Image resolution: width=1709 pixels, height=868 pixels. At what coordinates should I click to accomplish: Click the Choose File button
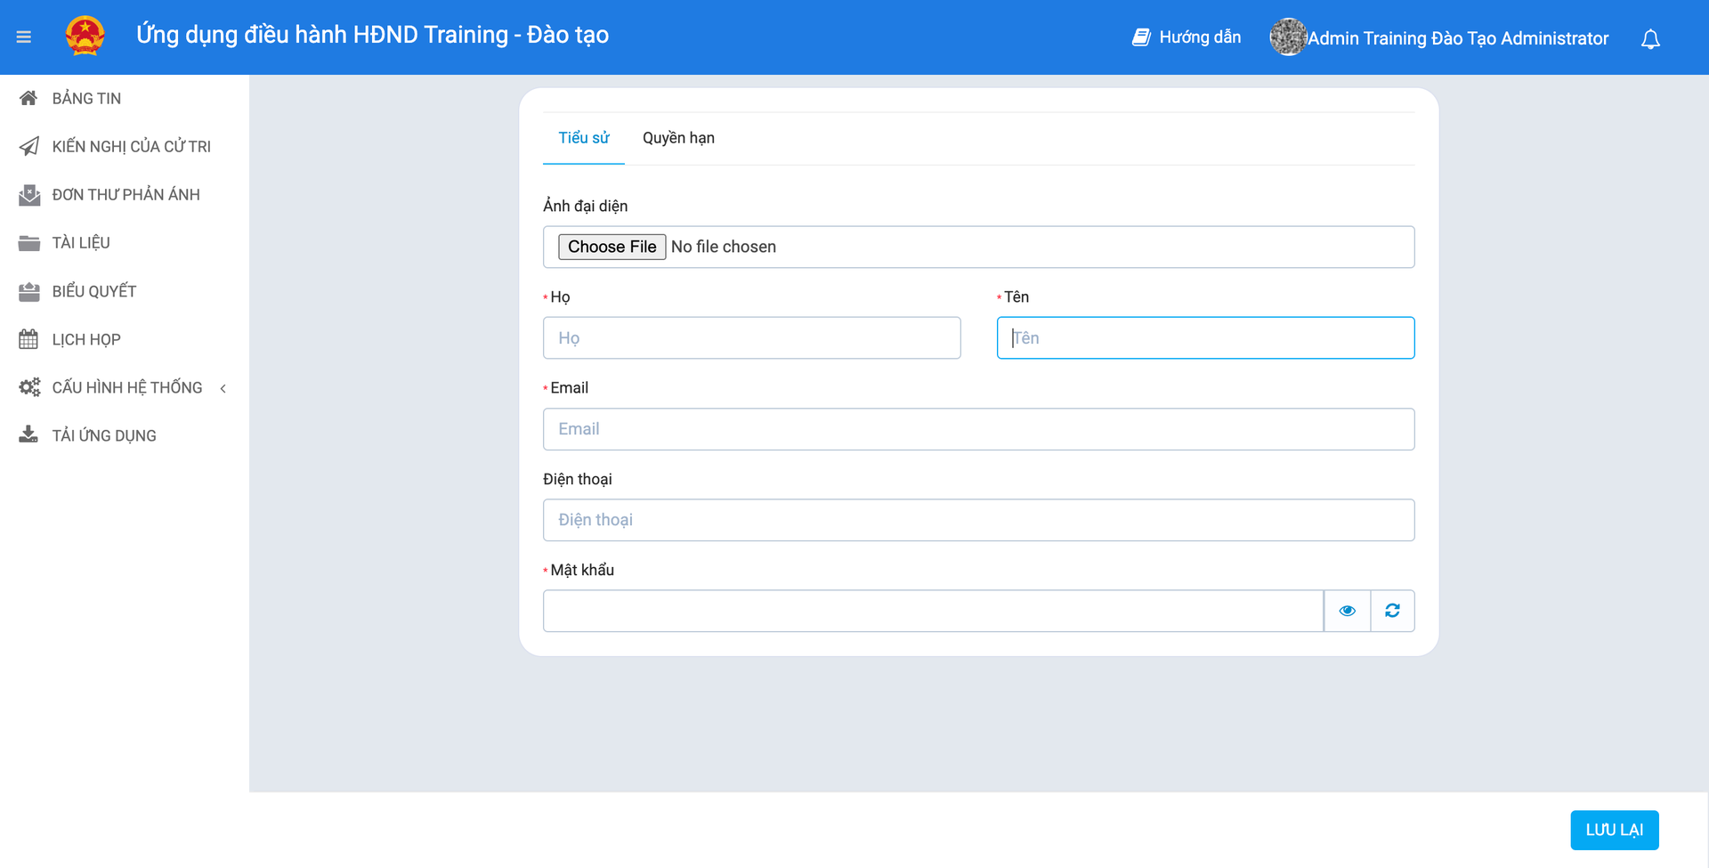tap(612, 247)
